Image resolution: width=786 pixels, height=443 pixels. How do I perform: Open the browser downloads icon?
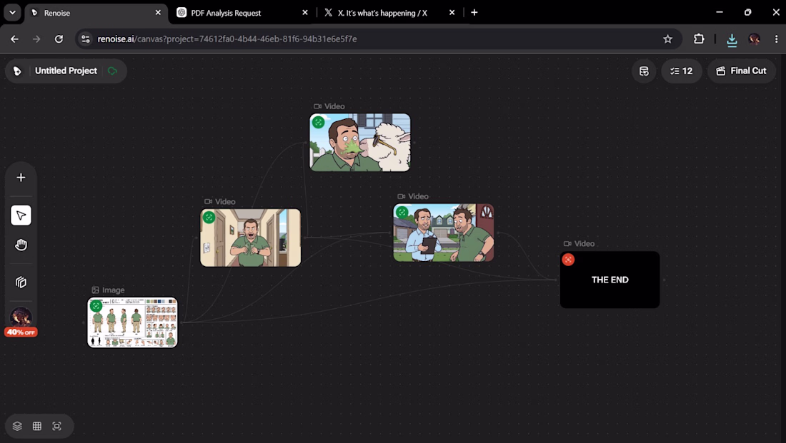732,39
